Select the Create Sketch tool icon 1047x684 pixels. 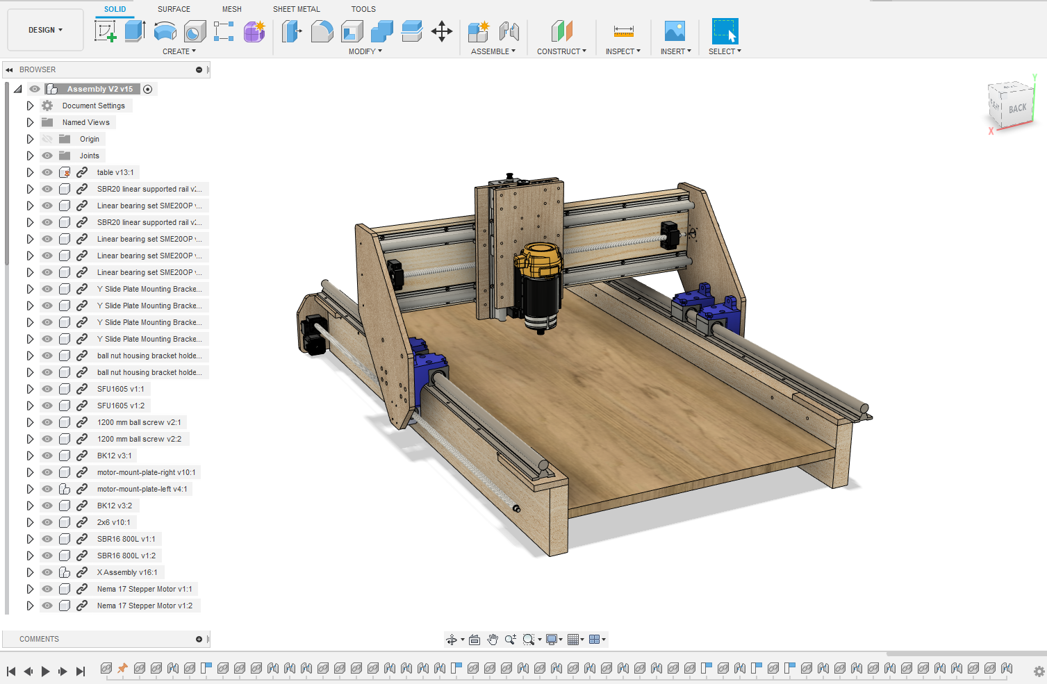(106, 31)
